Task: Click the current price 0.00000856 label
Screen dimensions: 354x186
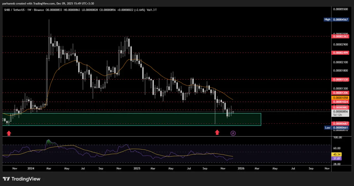Action: point(340,111)
